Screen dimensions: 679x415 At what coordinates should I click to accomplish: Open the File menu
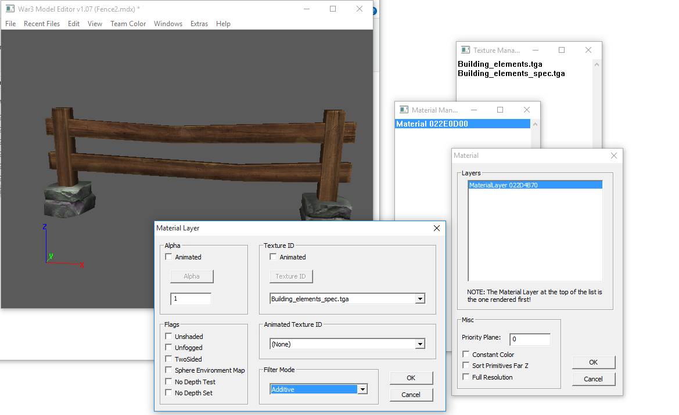(10, 23)
